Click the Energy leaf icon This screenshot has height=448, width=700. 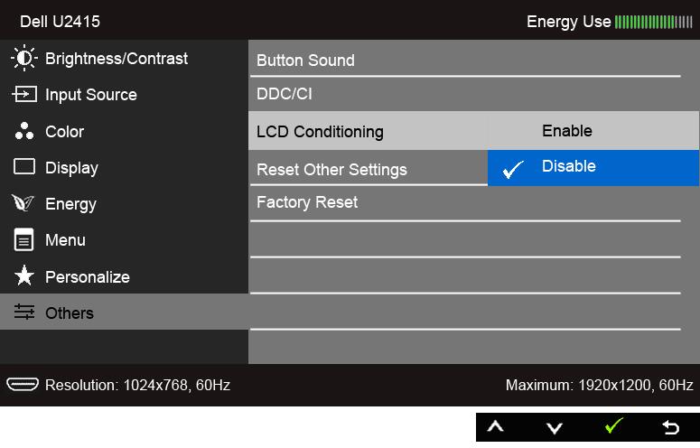point(23,203)
